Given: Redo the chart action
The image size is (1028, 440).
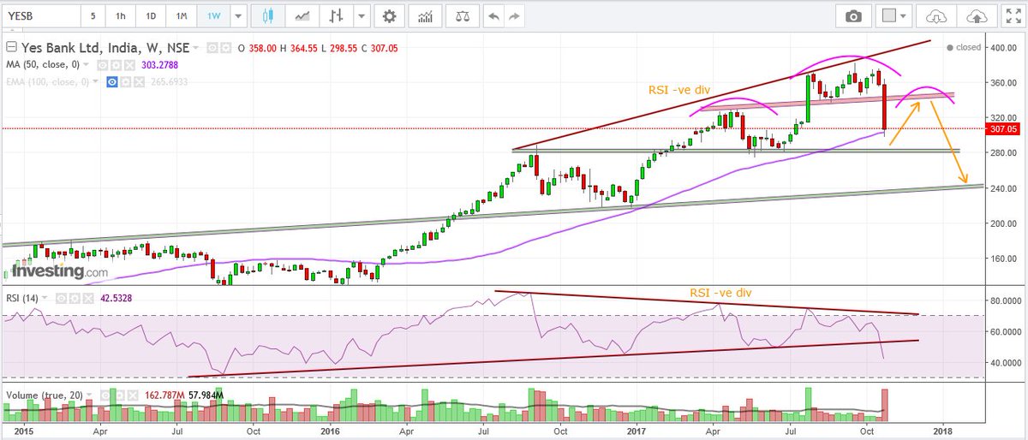Looking at the screenshot, I should [x=514, y=16].
